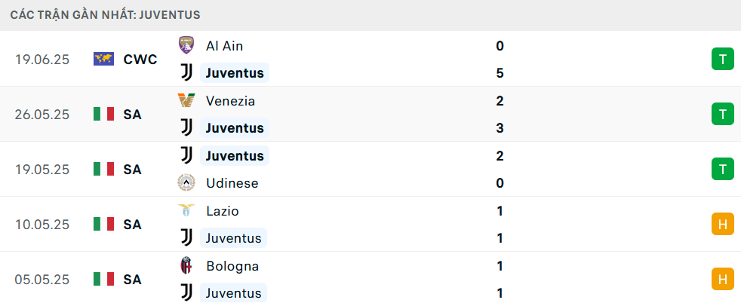
Task: Open the Al Ain team link
Action: tap(224, 45)
